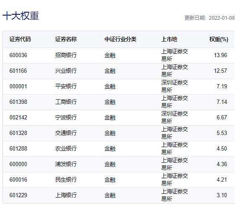Click the 更新日期 2022-01-06 label
The width and height of the screenshot is (240, 206).
(209, 18)
